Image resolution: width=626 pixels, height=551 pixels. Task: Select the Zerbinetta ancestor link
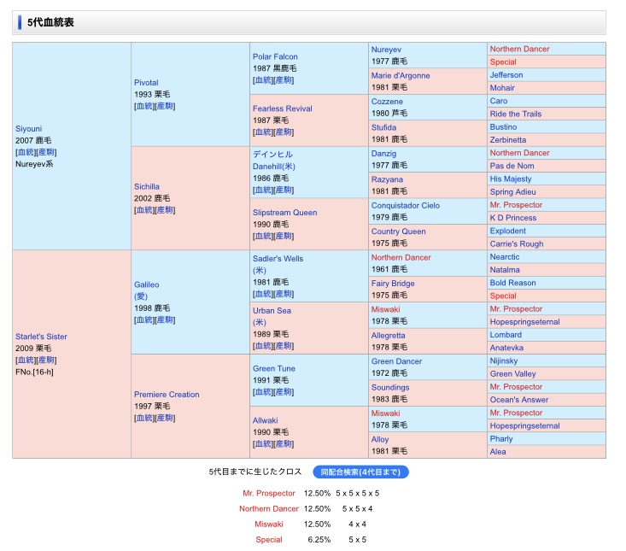[x=507, y=140]
